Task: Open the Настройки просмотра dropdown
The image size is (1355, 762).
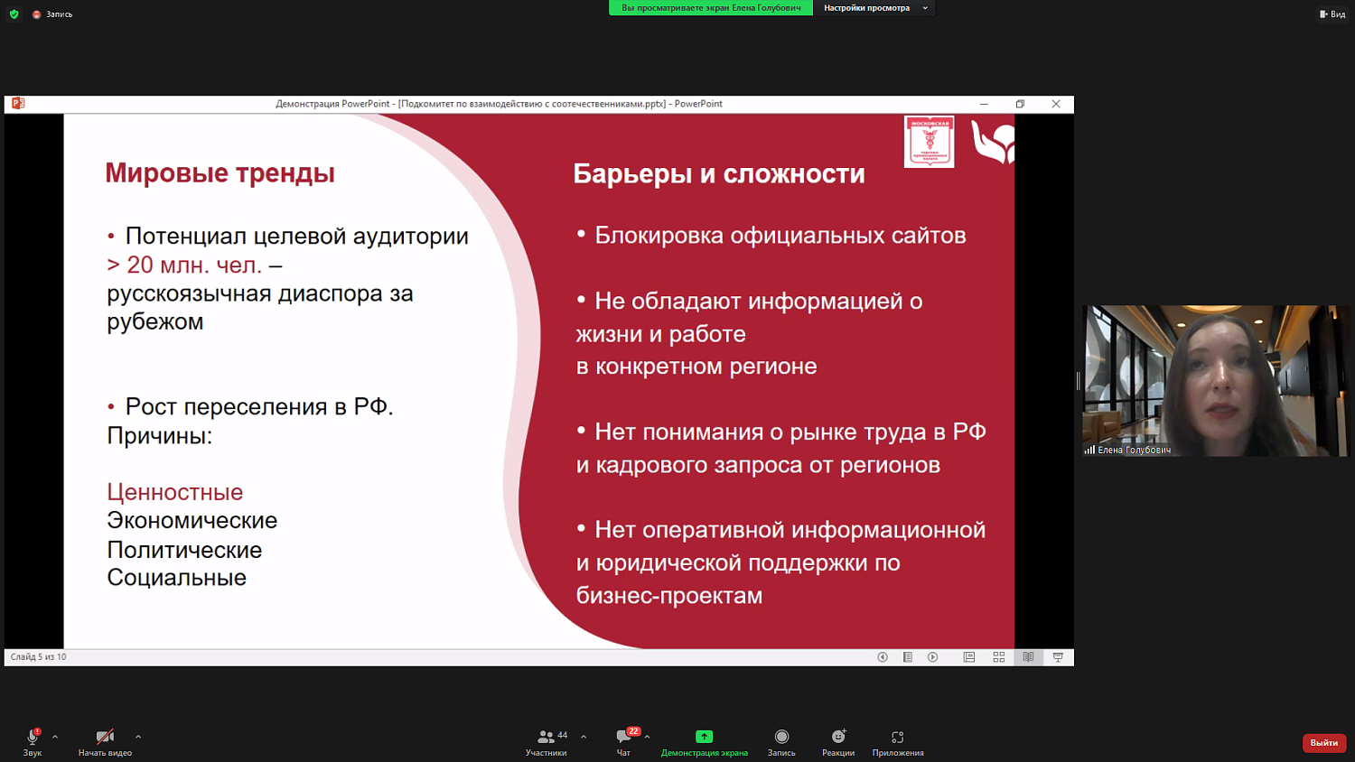Action: 874,9
